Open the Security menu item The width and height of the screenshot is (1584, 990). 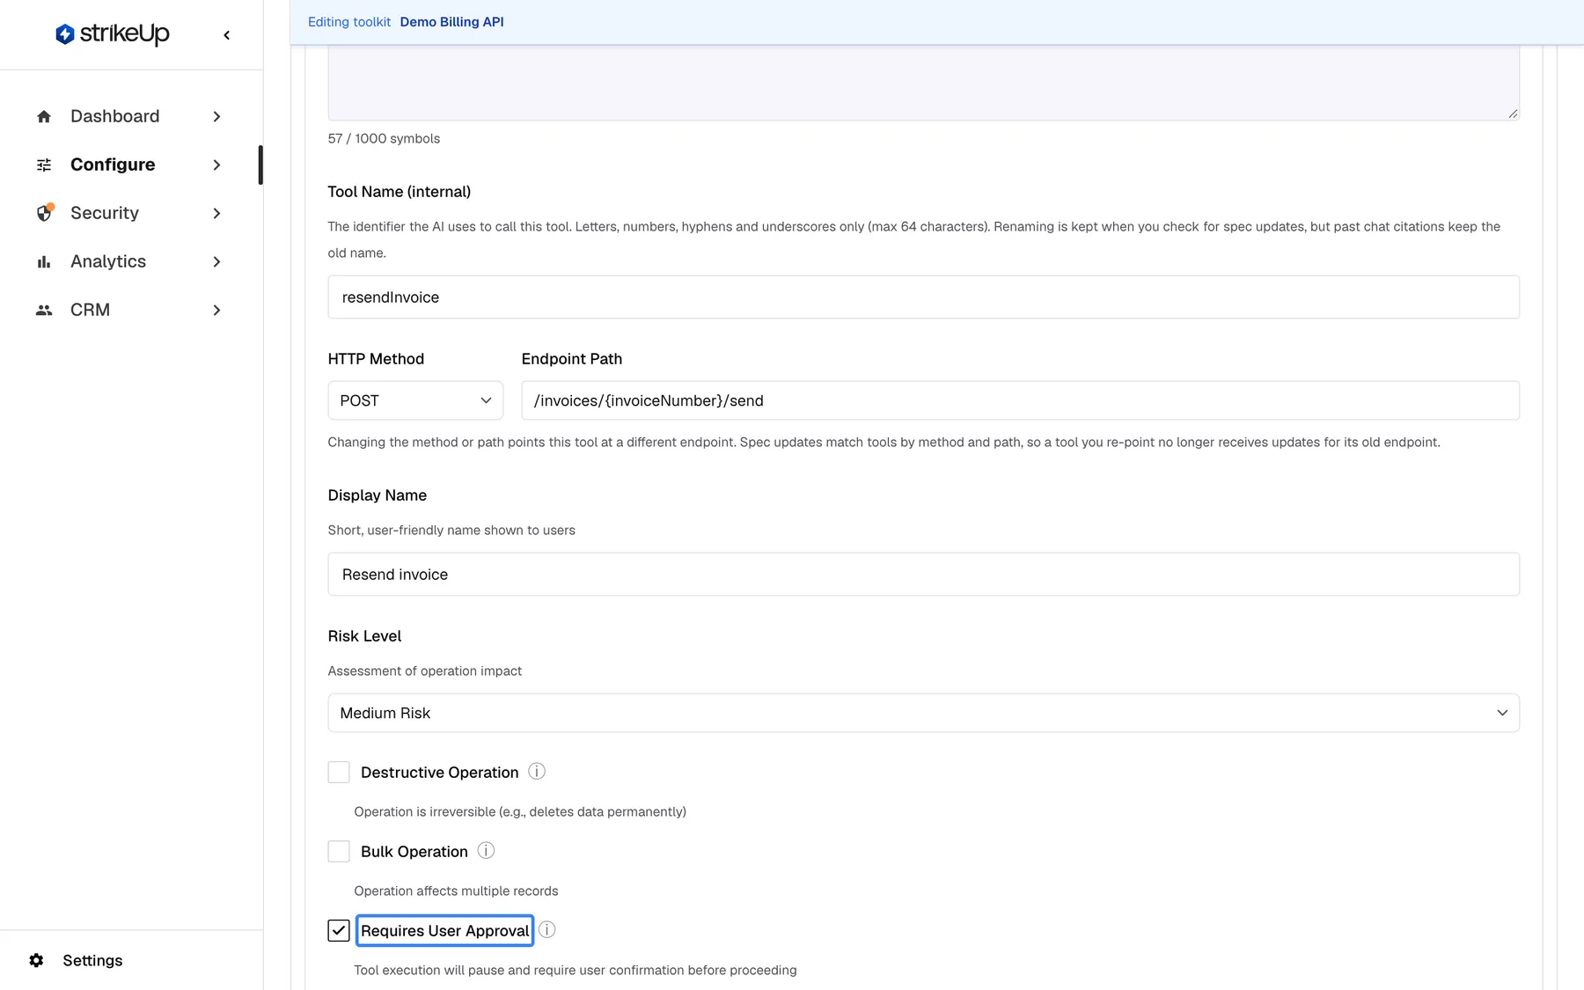click(x=129, y=213)
